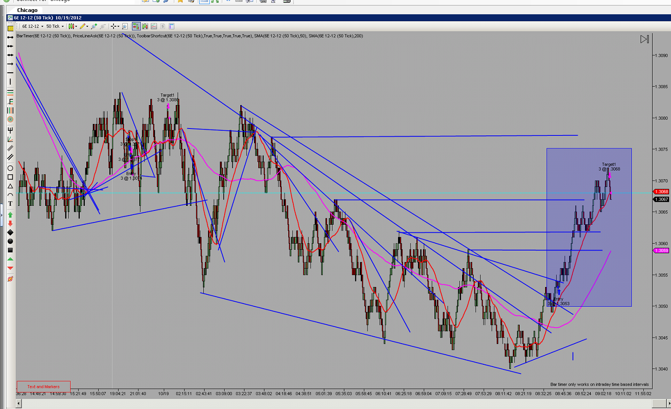The height and width of the screenshot is (409, 671).
Task: Switch to the Chicago workspace tab
Action: tap(27, 10)
